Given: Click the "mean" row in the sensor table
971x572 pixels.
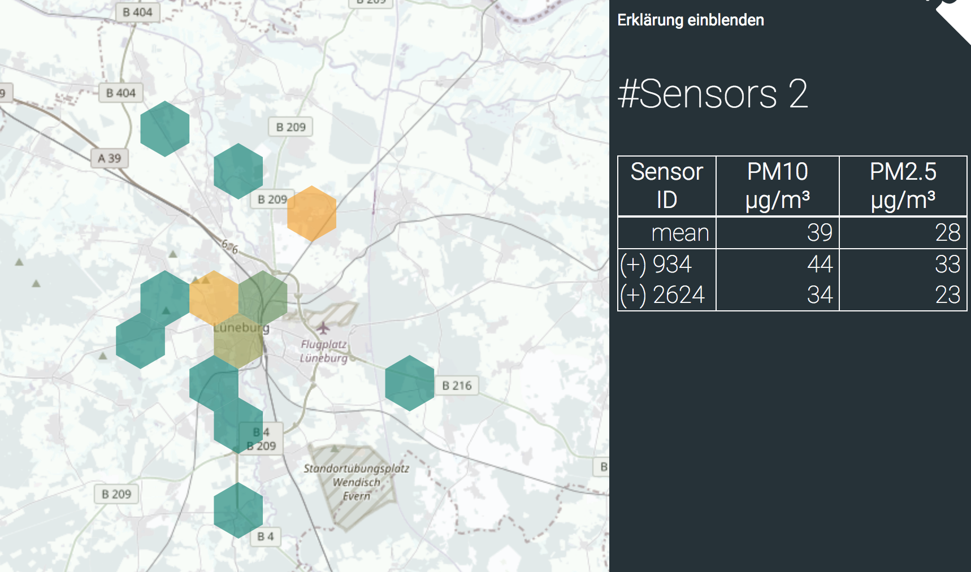Looking at the screenshot, I should pyautogui.click(x=792, y=233).
